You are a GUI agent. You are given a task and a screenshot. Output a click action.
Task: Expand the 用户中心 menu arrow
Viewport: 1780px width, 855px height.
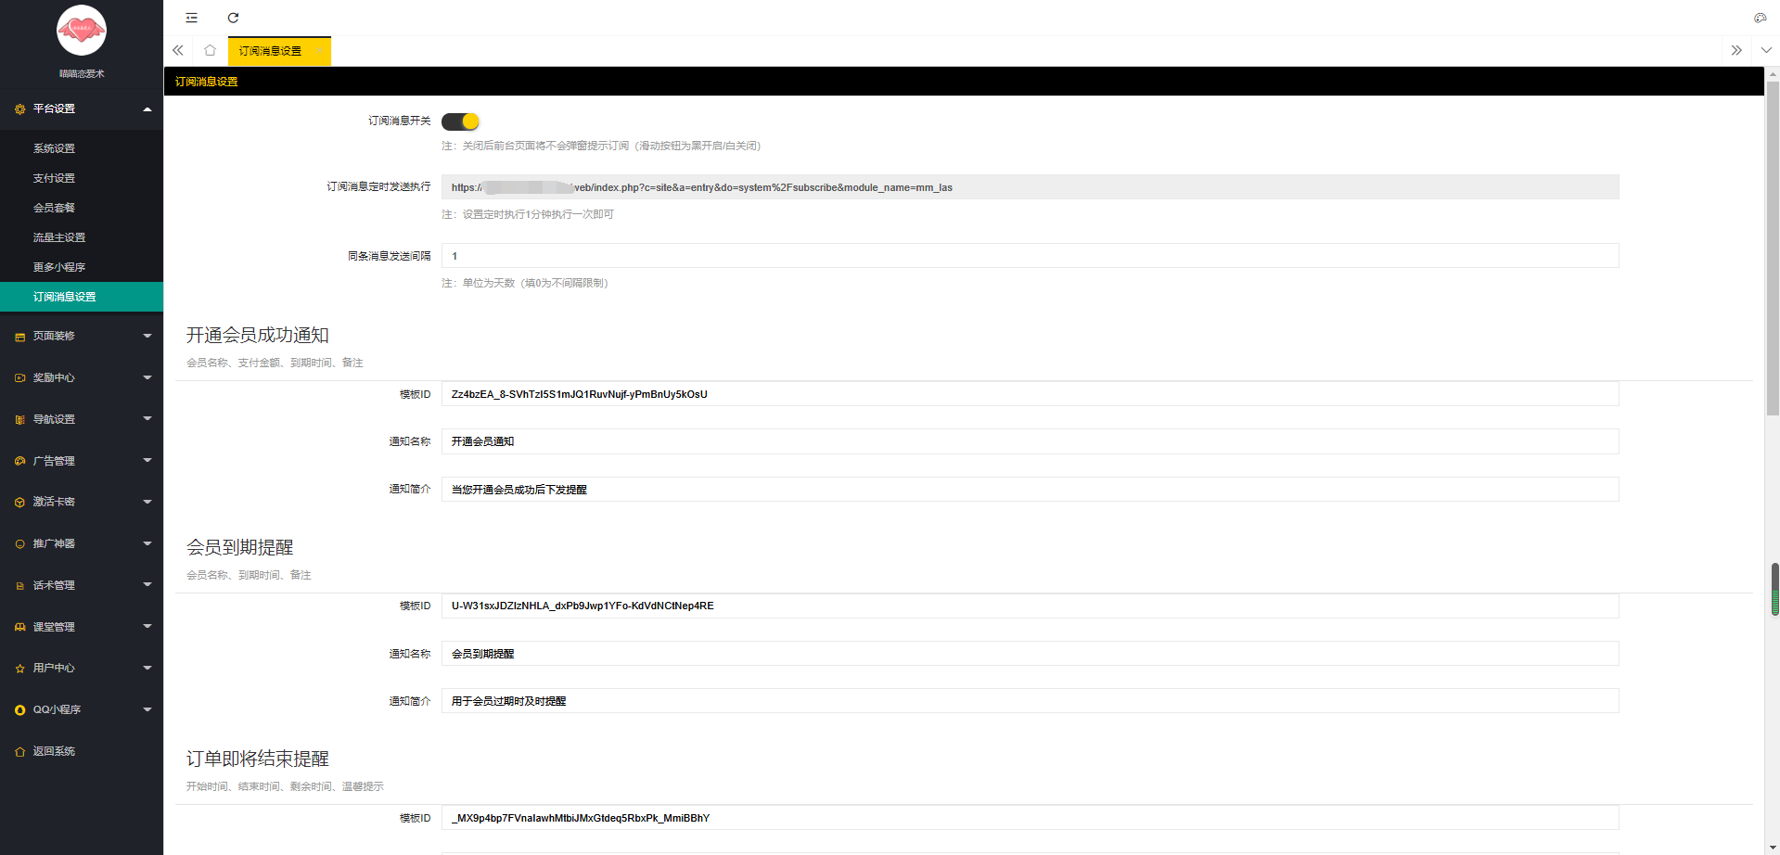(x=147, y=668)
